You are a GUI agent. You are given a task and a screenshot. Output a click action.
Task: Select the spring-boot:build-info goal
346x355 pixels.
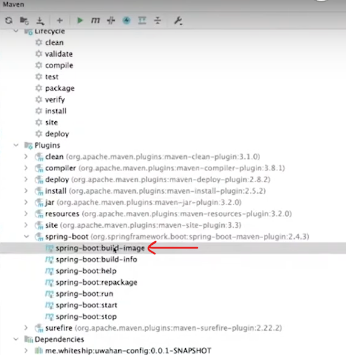point(96,259)
